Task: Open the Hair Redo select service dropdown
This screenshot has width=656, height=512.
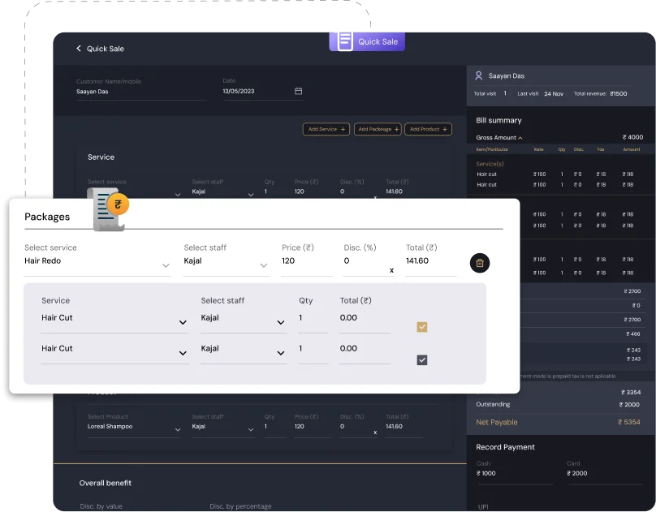Action: [x=166, y=265]
